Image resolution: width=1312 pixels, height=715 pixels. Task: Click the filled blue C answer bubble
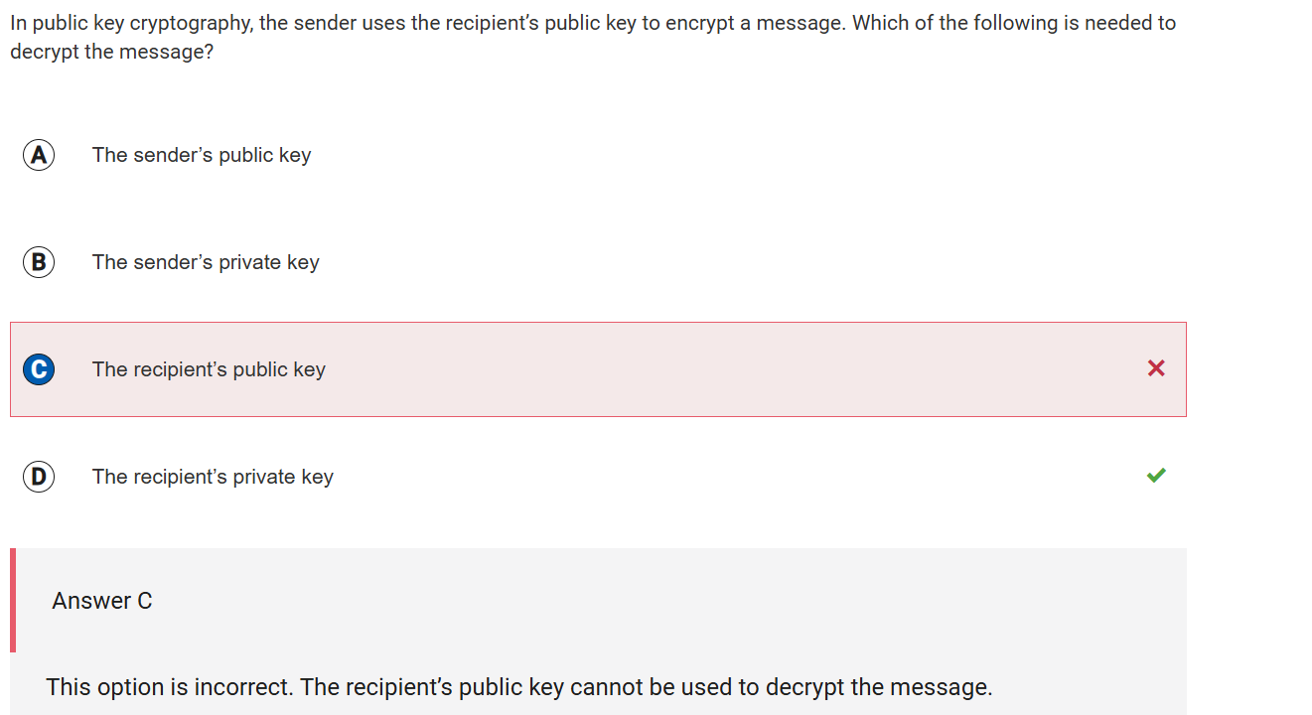click(39, 369)
